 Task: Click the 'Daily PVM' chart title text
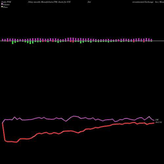point(6,2)
